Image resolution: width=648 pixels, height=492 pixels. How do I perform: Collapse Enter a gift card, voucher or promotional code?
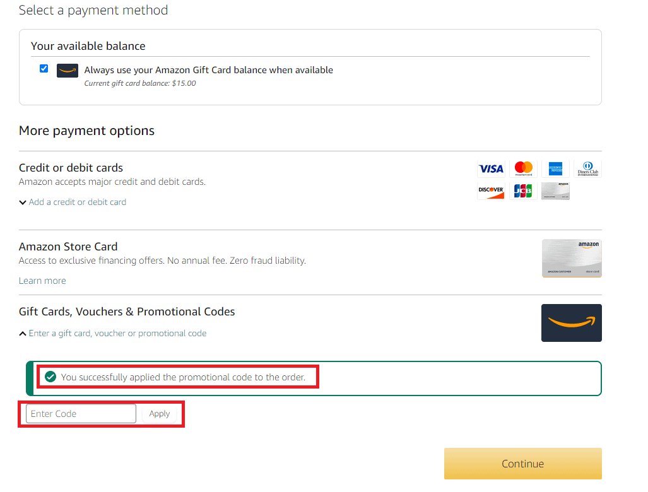tap(117, 334)
